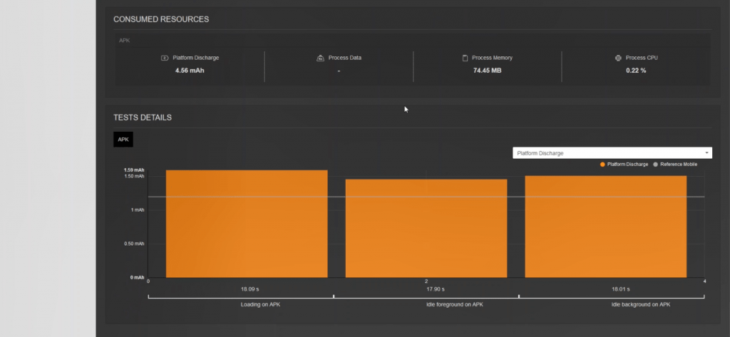Select the Idle foreground orange bar
730x337 pixels.
426,228
